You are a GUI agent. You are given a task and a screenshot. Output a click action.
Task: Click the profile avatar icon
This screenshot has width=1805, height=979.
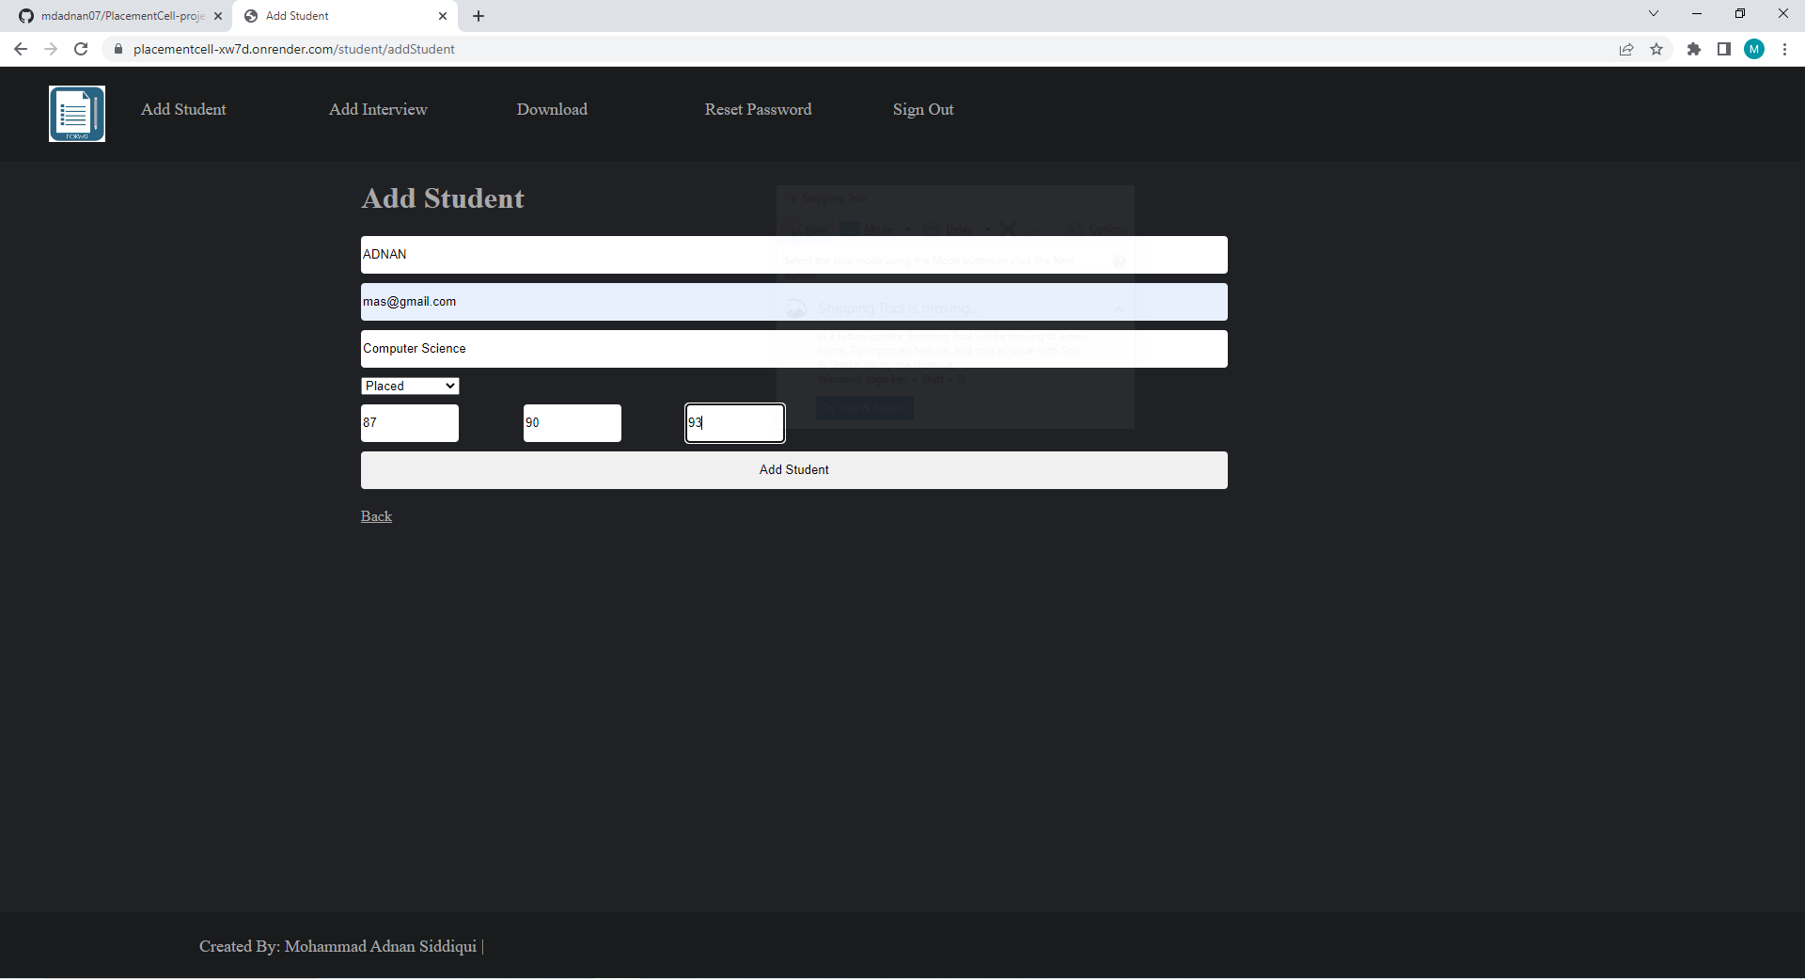tap(1754, 49)
